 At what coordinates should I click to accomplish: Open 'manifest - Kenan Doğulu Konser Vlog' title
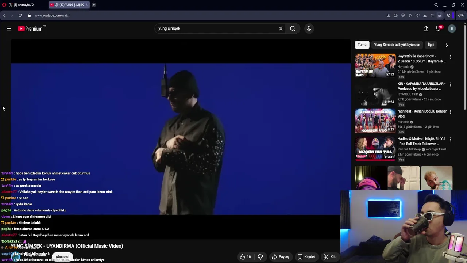[422, 114]
